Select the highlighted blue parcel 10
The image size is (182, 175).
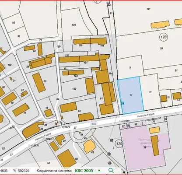pos(131,95)
